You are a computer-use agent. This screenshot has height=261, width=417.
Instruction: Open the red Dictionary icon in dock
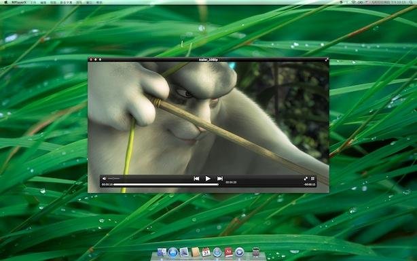click(228, 252)
